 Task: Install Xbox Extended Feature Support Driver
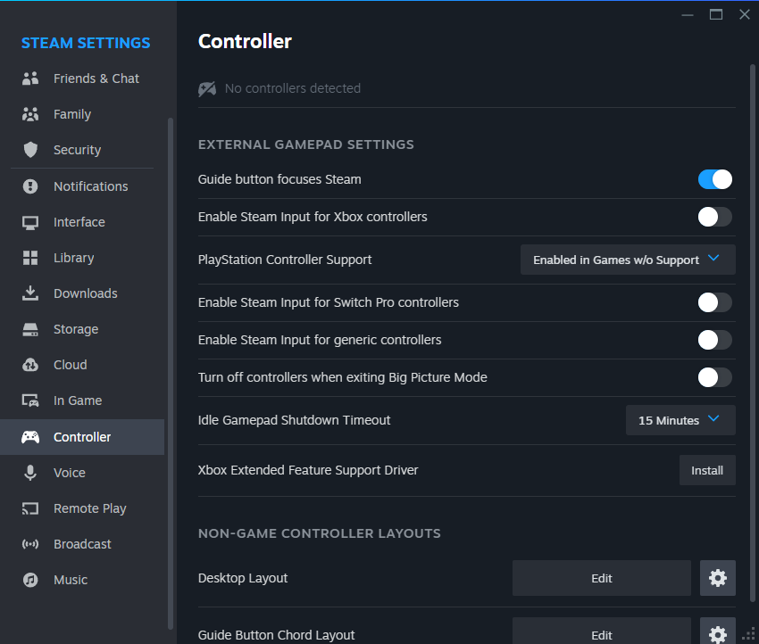707,470
